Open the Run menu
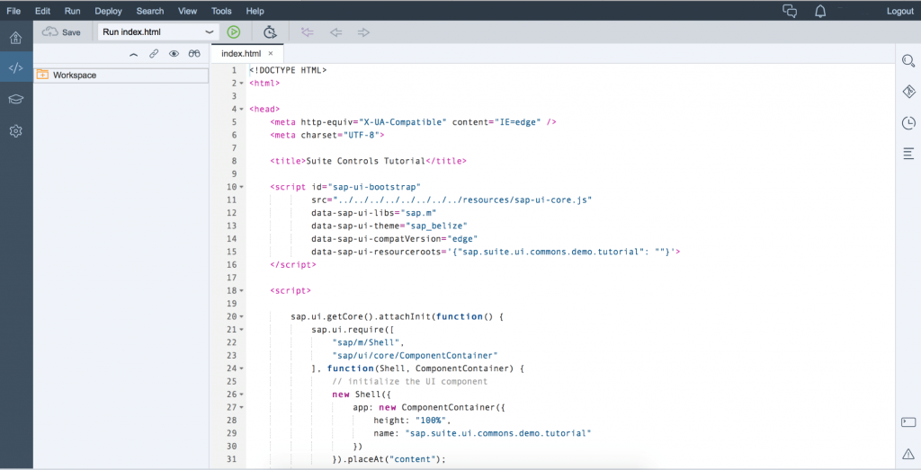Image resolution: width=921 pixels, height=470 pixels. (x=72, y=11)
